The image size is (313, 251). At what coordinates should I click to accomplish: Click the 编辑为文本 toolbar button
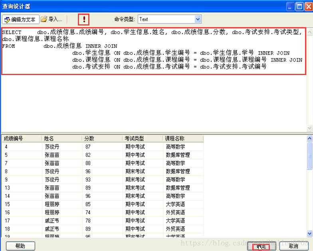[x=21, y=20]
